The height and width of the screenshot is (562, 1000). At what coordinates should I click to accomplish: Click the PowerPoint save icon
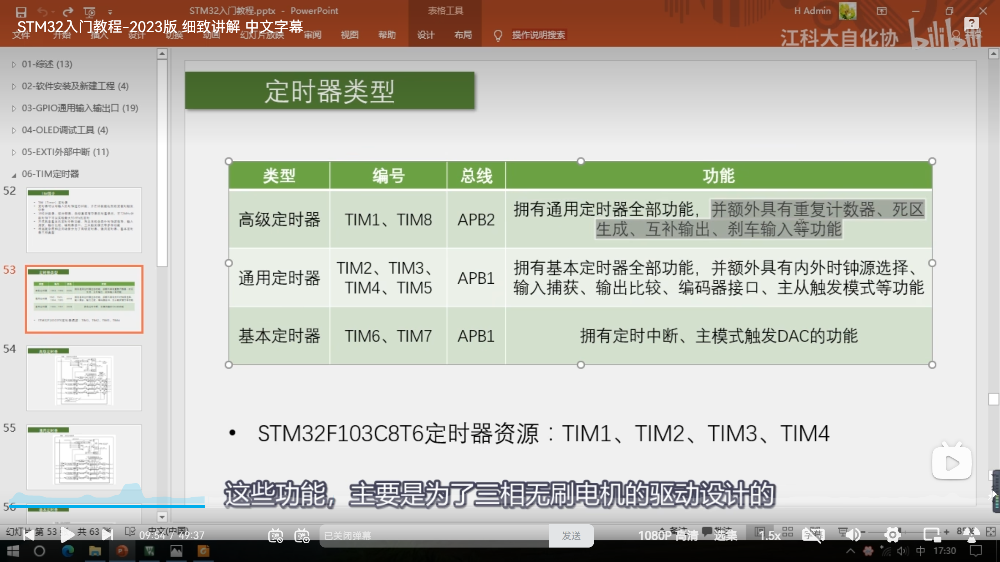[21, 12]
